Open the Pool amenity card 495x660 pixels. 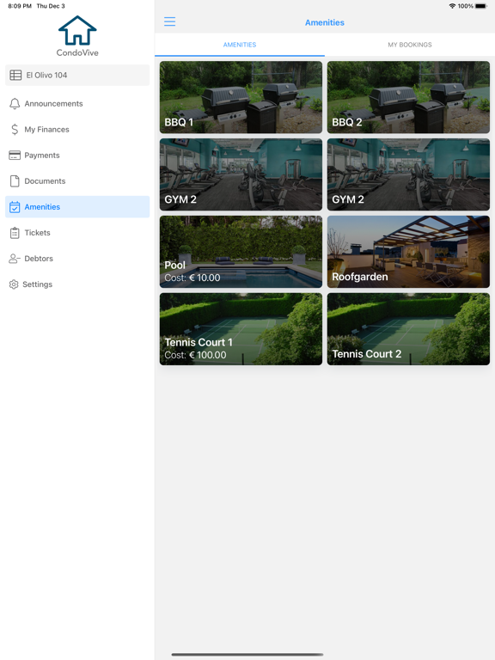pos(241,252)
